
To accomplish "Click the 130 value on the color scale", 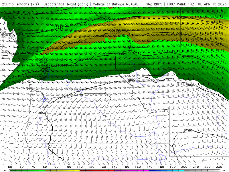I will [x=103, y=167].
